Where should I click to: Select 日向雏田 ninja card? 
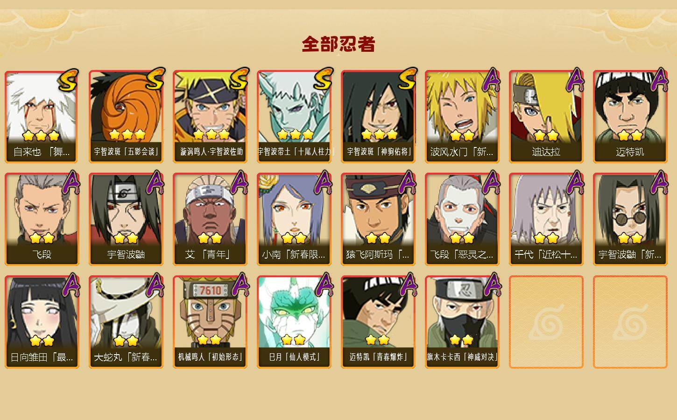(x=42, y=322)
